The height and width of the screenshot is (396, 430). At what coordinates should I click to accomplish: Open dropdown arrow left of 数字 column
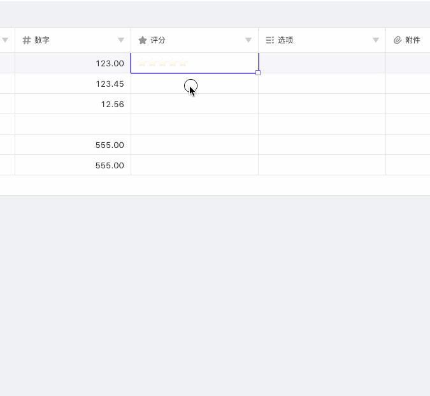coord(5,40)
